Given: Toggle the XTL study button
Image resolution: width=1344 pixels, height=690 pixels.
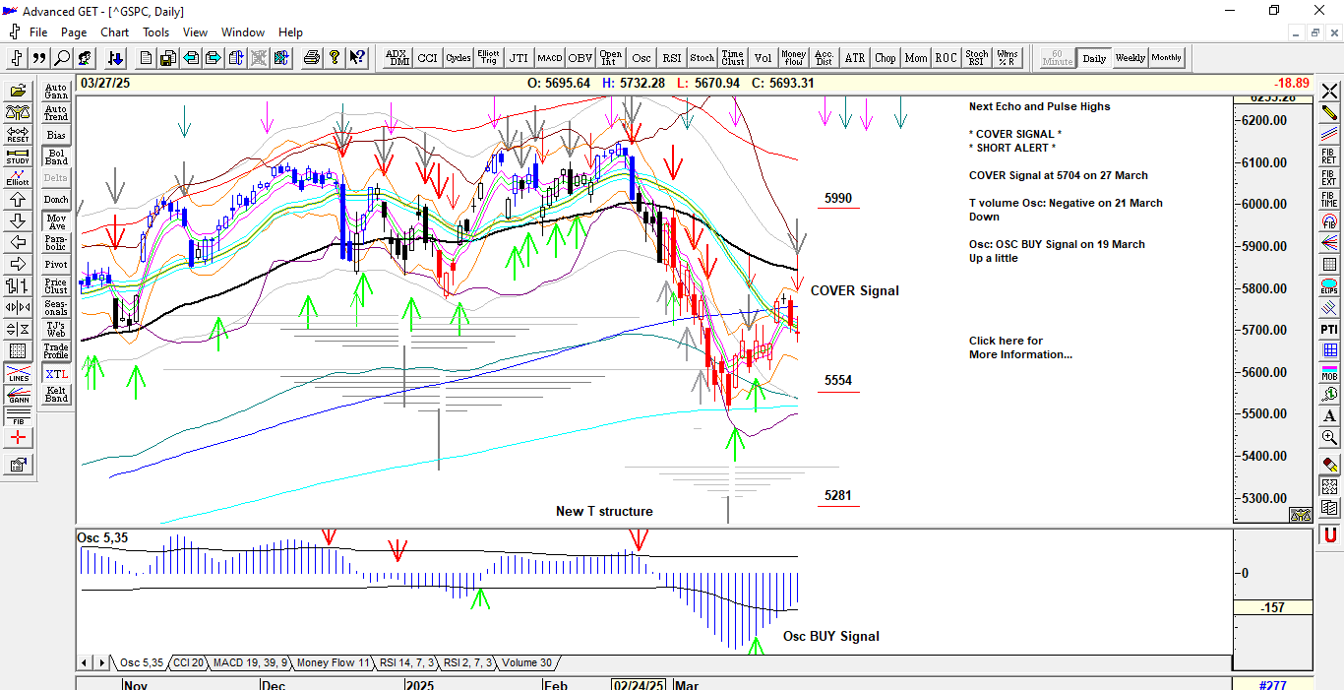Looking at the screenshot, I should click(x=56, y=374).
